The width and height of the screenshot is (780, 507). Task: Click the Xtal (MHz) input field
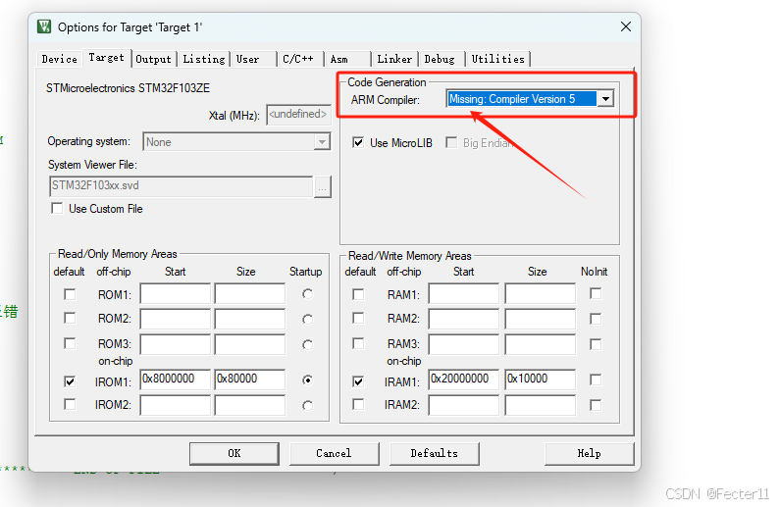(298, 115)
